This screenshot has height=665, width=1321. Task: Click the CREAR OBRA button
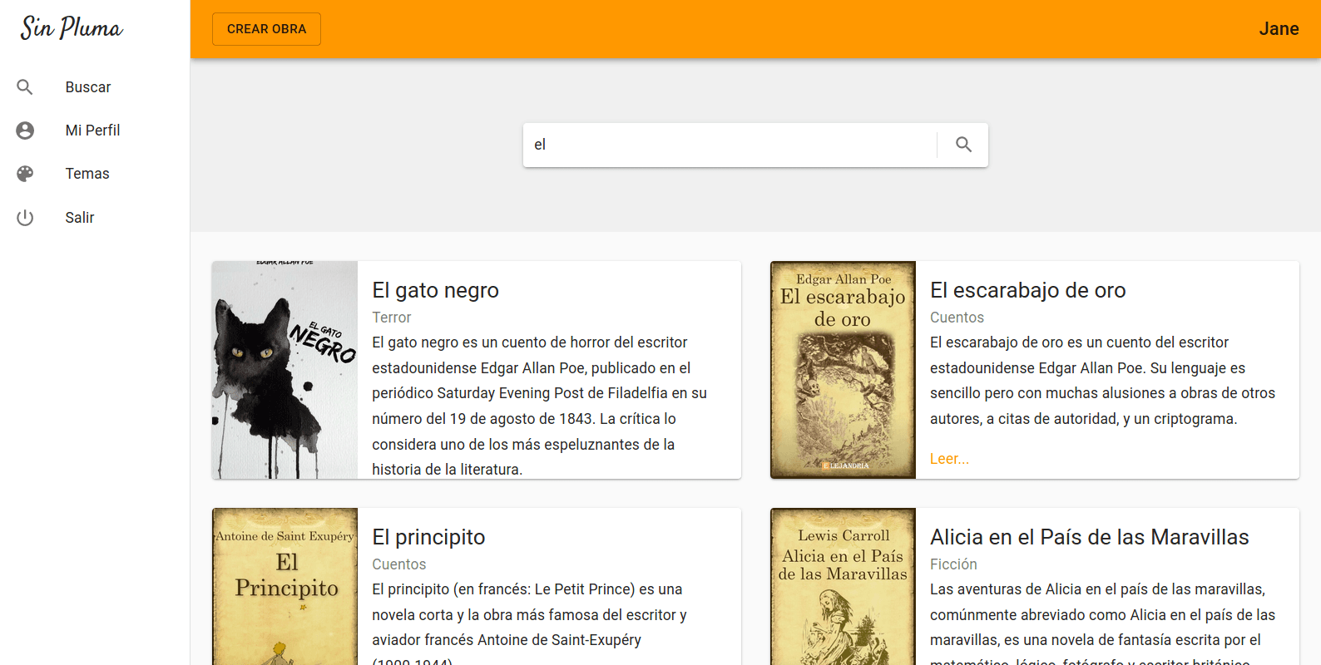266,29
